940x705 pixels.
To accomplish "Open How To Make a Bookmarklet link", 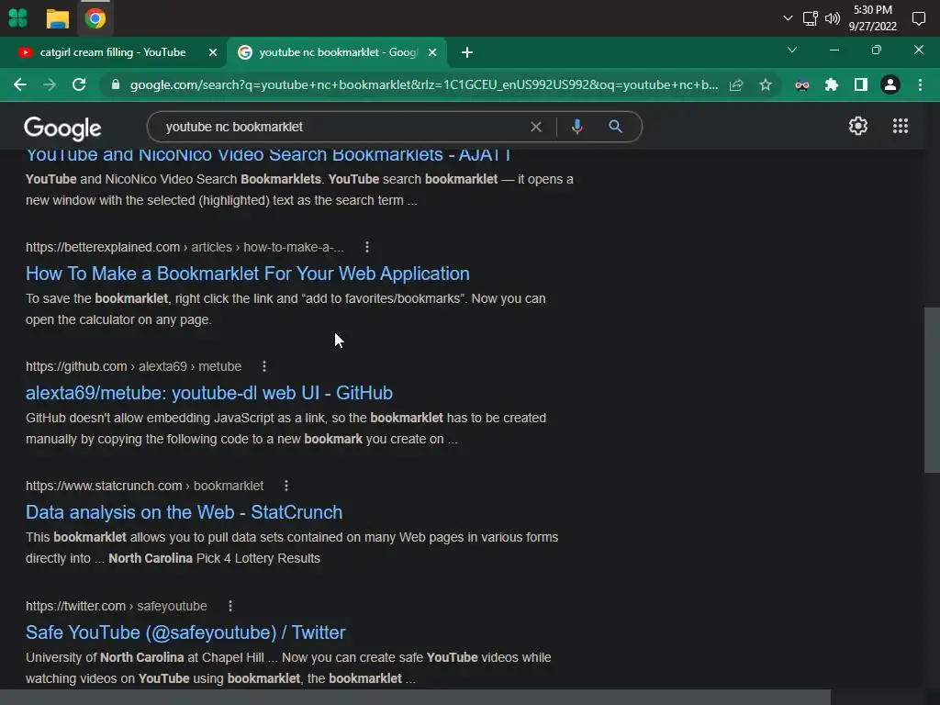I will pos(248,274).
